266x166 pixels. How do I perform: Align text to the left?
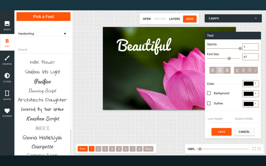click(213, 70)
